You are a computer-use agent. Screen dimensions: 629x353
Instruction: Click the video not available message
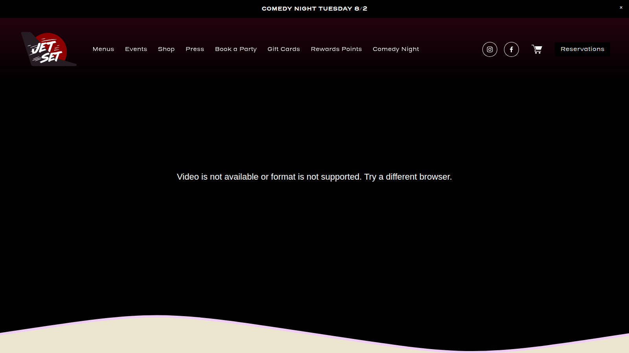pyautogui.click(x=314, y=177)
